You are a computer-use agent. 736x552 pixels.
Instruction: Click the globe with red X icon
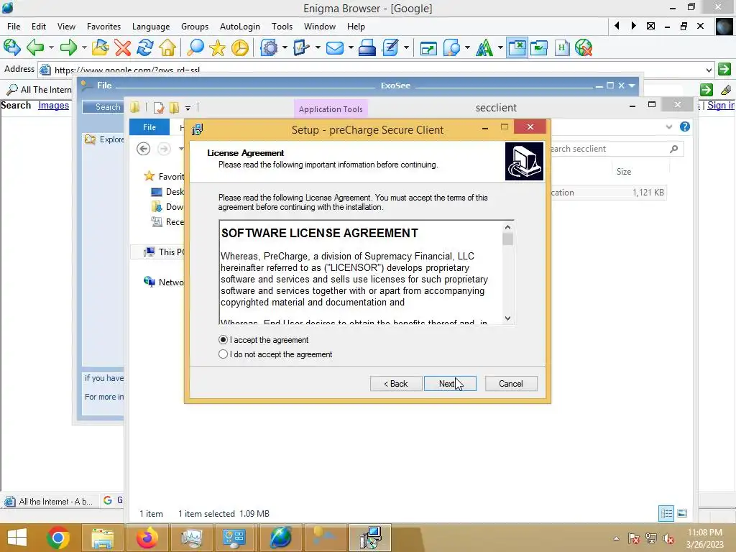pyautogui.click(x=584, y=48)
